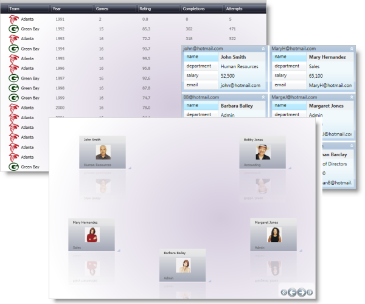Jump to last page double arrow

pos(310,293)
